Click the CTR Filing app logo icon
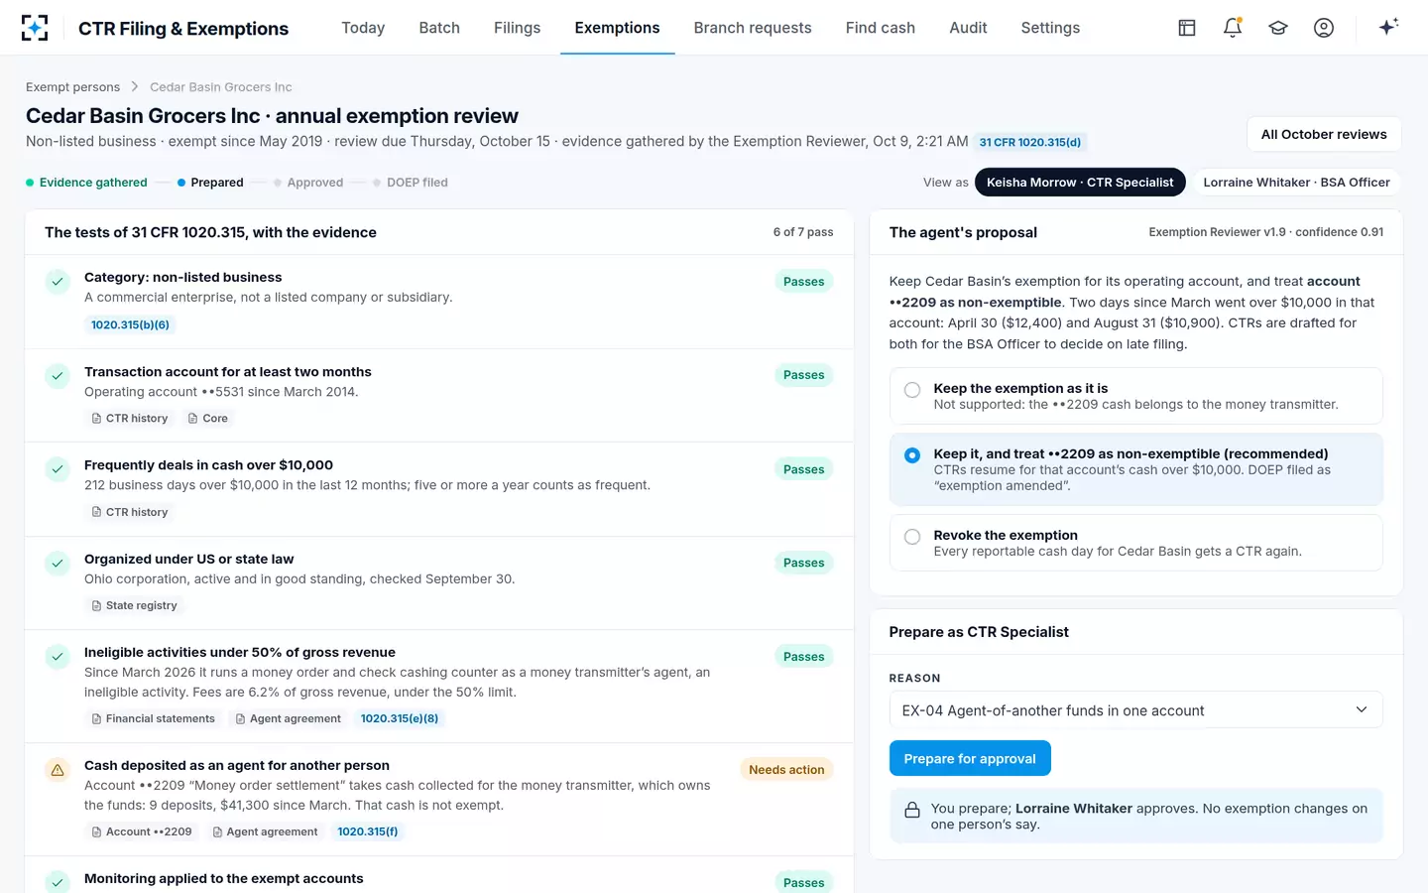Screen dimensions: 1428x893 click(35, 28)
